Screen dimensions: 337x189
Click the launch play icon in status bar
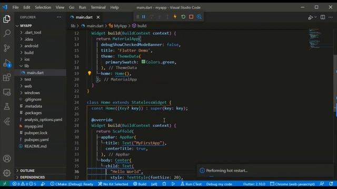(x=173, y=184)
